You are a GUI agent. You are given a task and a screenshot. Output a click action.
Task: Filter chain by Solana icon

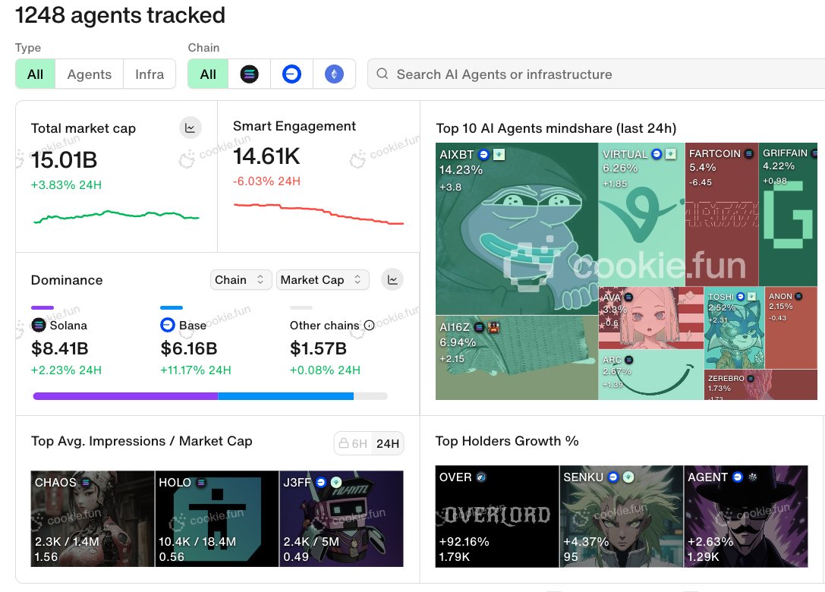click(x=250, y=74)
